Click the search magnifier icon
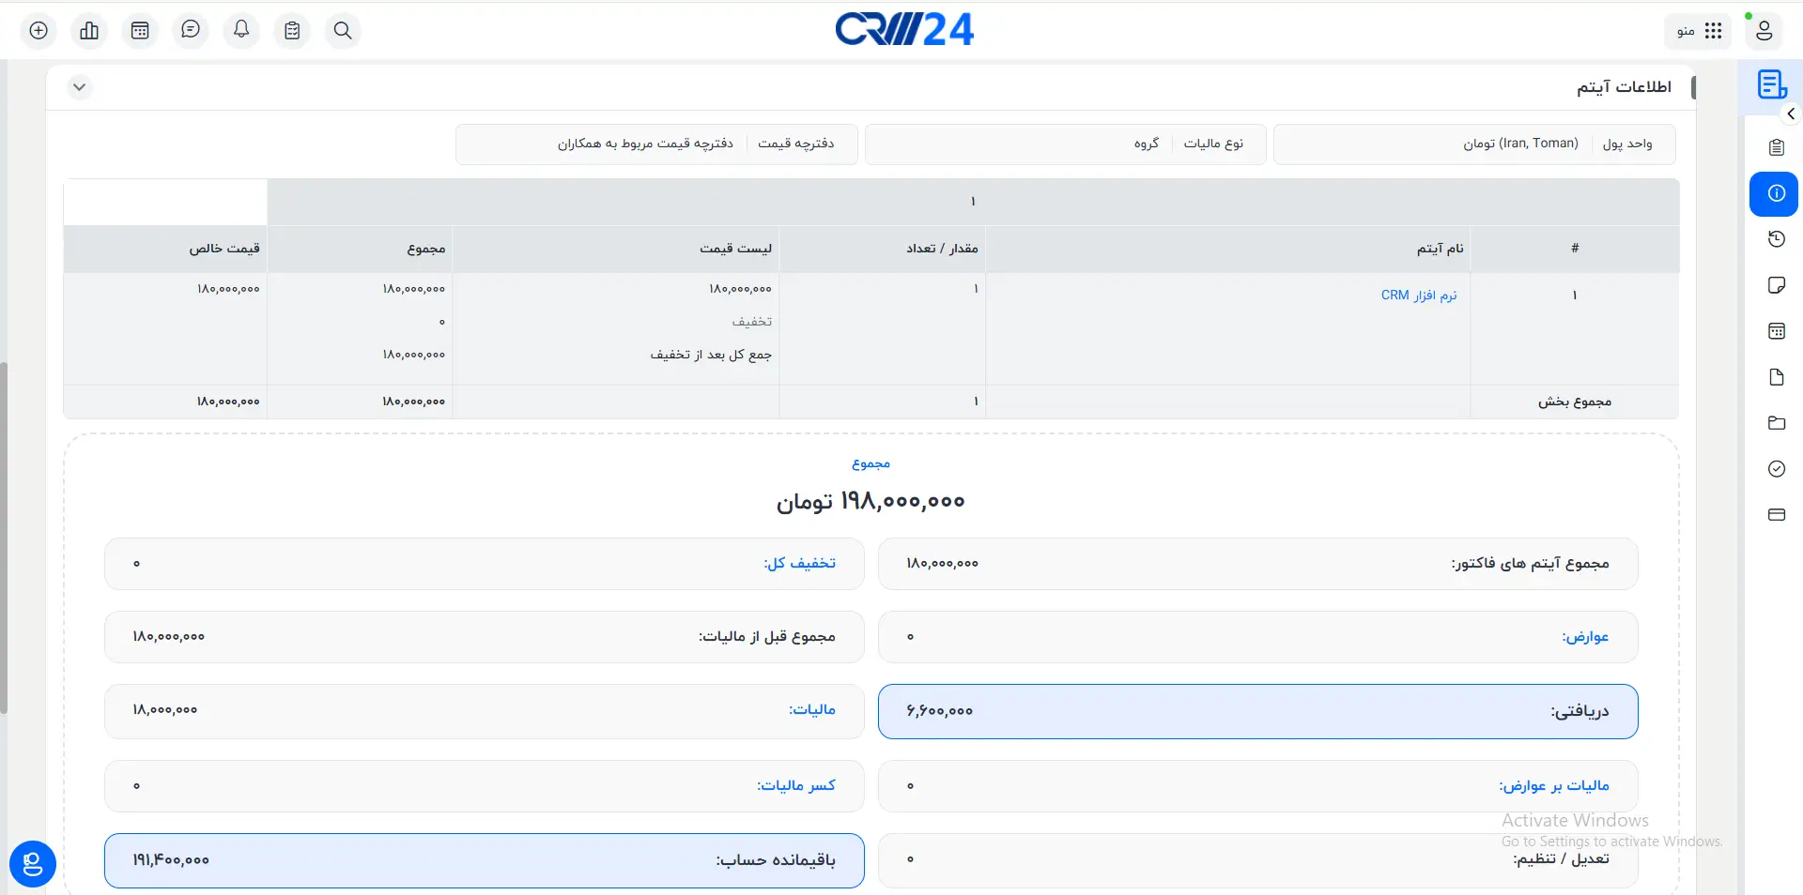The image size is (1803, 895). [x=343, y=31]
